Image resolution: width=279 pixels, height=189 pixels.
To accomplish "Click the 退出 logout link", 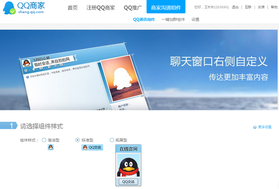I will pos(235,7).
